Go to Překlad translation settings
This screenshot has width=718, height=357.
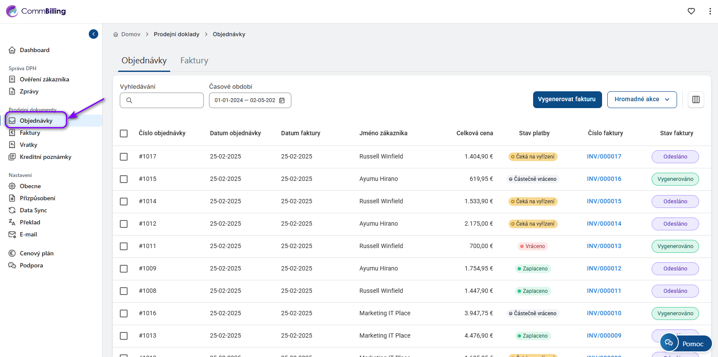[x=30, y=222]
